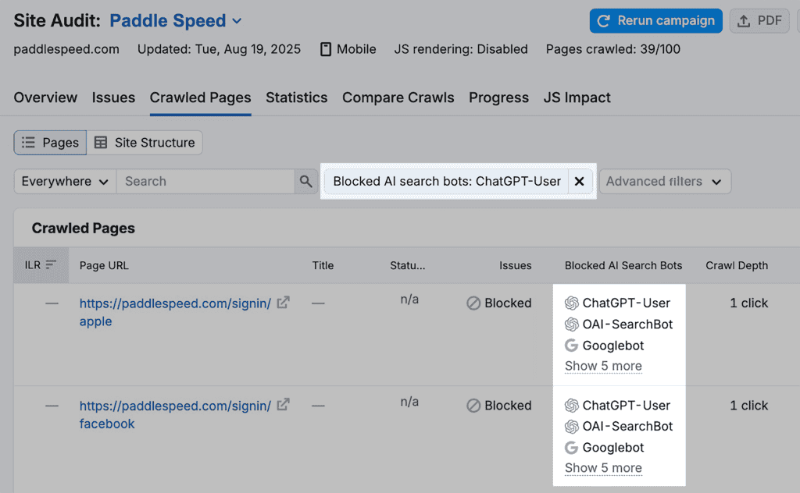
Task: Switch to the Pages view toggle
Action: [x=49, y=143]
